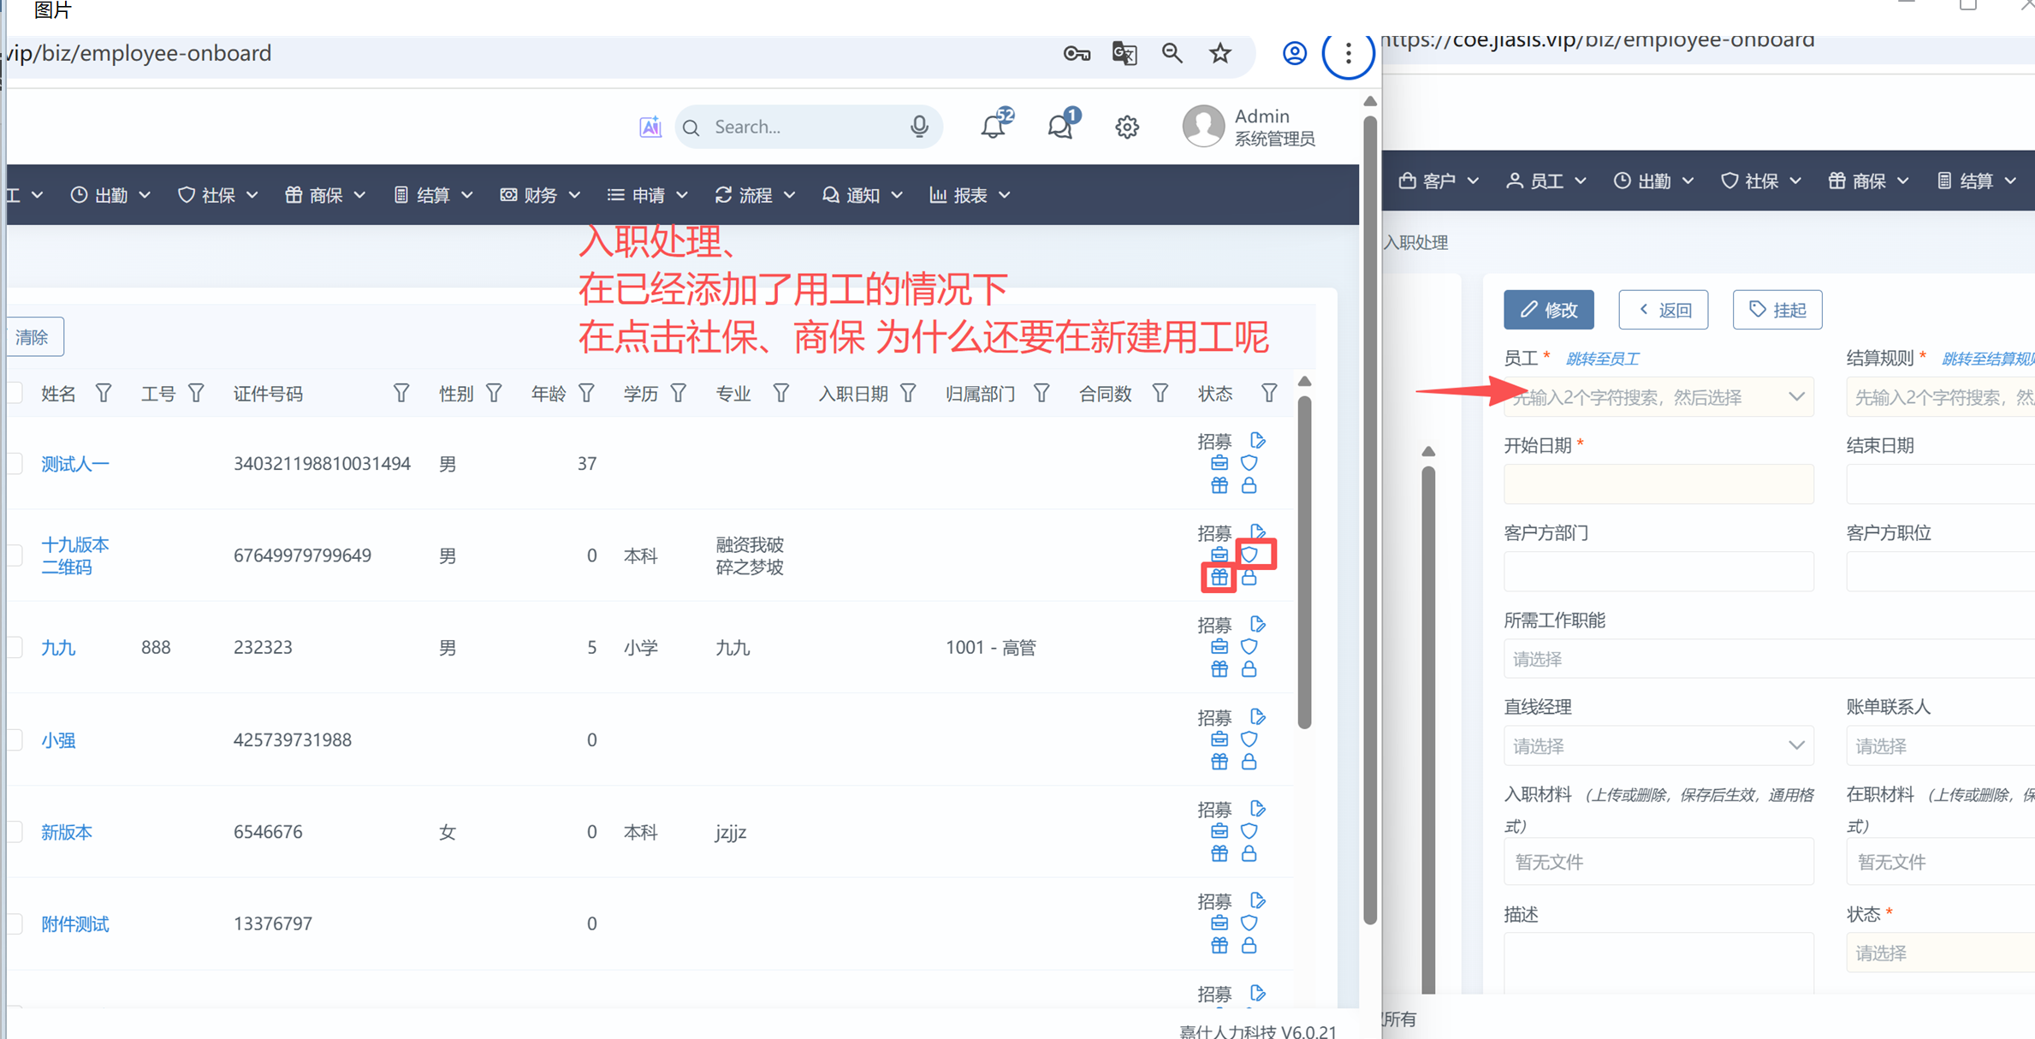Tick the checkbox for 测试人一 row
Image resolution: width=2035 pixels, height=1039 pixels.
pyautogui.click(x=15, y=464)
